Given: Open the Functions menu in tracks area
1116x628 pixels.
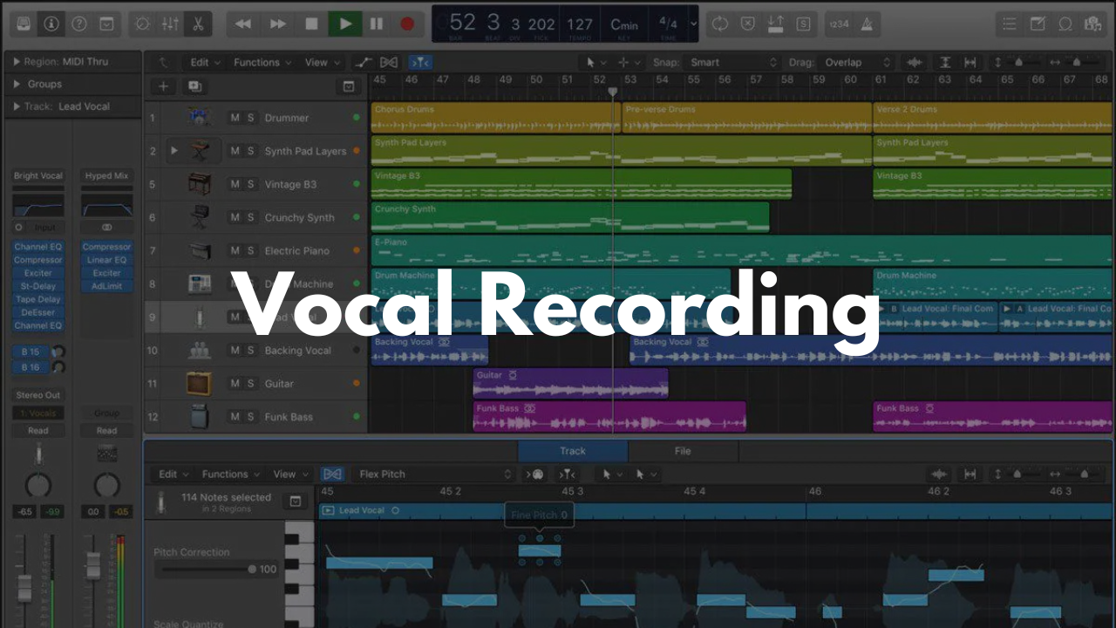Looking at the screenshot, I should pos(262,63).
